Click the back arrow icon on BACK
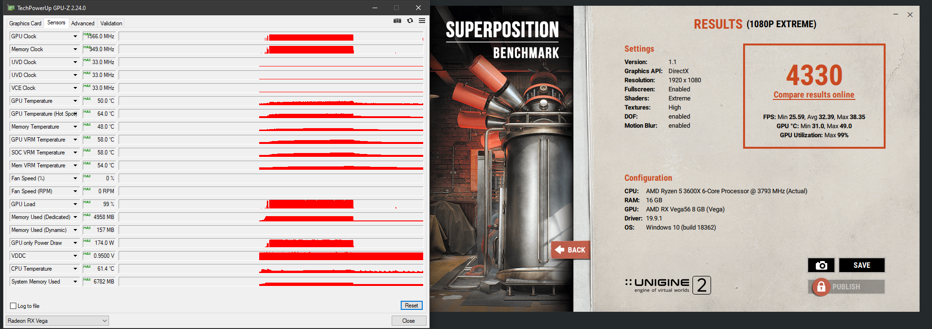The height and width of the screenshot is (329, 932). 559,250
